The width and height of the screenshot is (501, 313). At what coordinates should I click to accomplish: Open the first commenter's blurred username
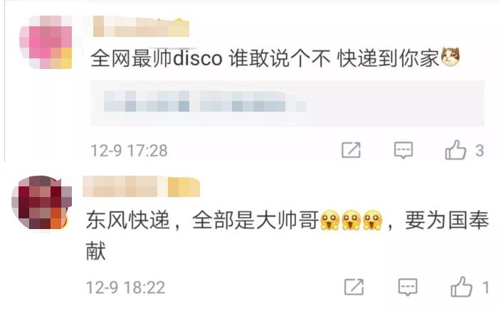(x=141, y=26)
